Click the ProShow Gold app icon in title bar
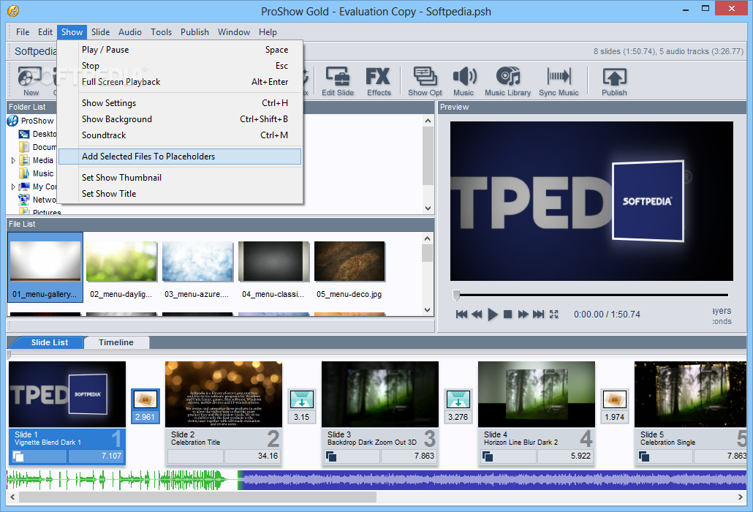Screen dimensions: 753x512 pyautogui.click(x=13, y=10)
